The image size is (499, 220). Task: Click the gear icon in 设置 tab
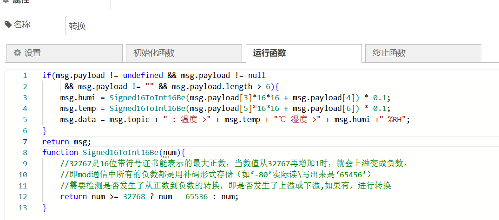(18, 53)
